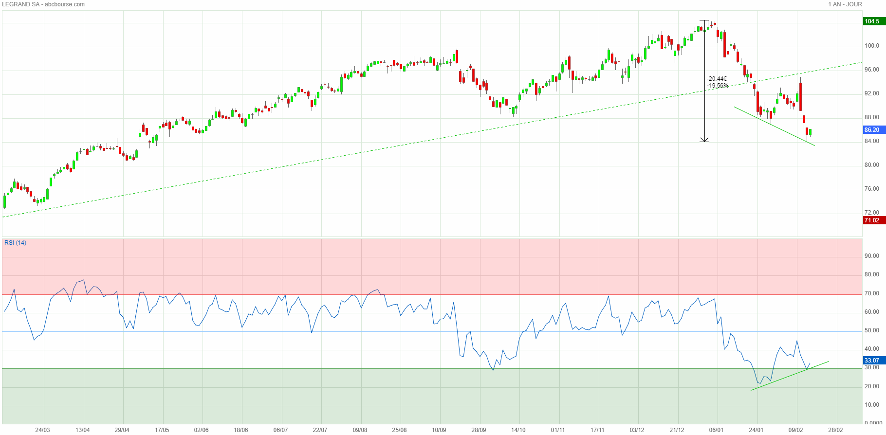Click the 18/06 date label
The width and height of the screenshot is (886, 435).
coord(241,430)
